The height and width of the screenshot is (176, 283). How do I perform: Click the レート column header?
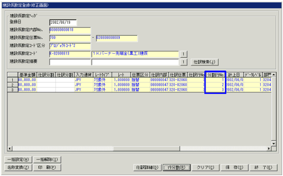pos(121,75)
